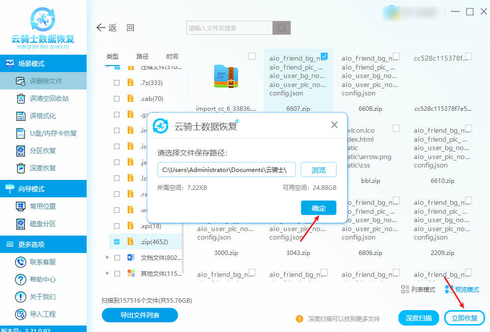490x332 pixels.
Task: Click 立即恢复 to recover now
Action: pos(465,318)
